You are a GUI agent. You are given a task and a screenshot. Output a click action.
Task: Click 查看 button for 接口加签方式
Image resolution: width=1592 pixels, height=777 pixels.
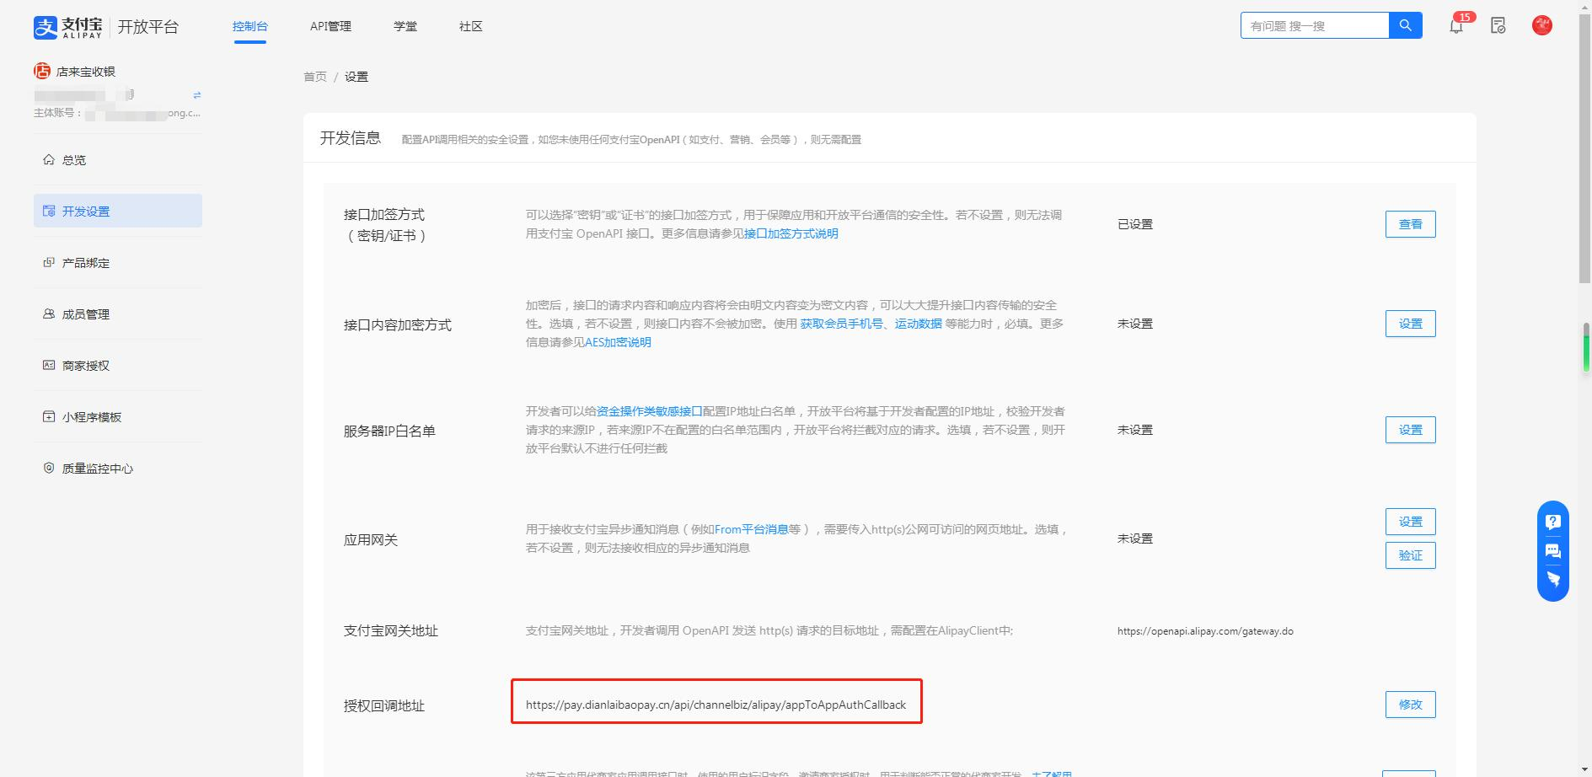1410,224
